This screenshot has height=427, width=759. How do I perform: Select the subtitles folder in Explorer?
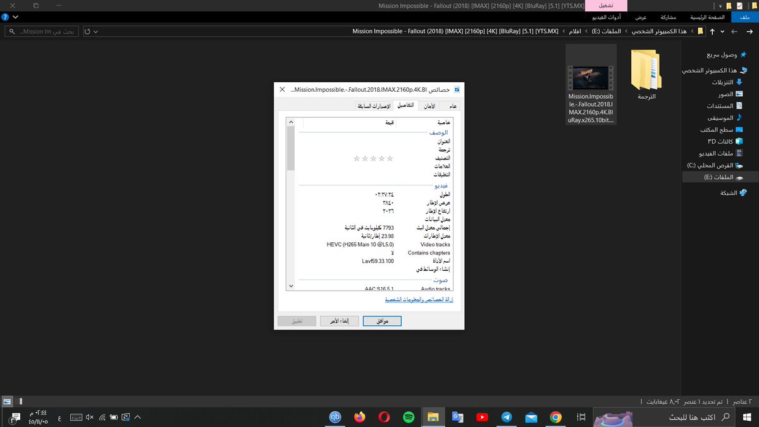point(646,76)
